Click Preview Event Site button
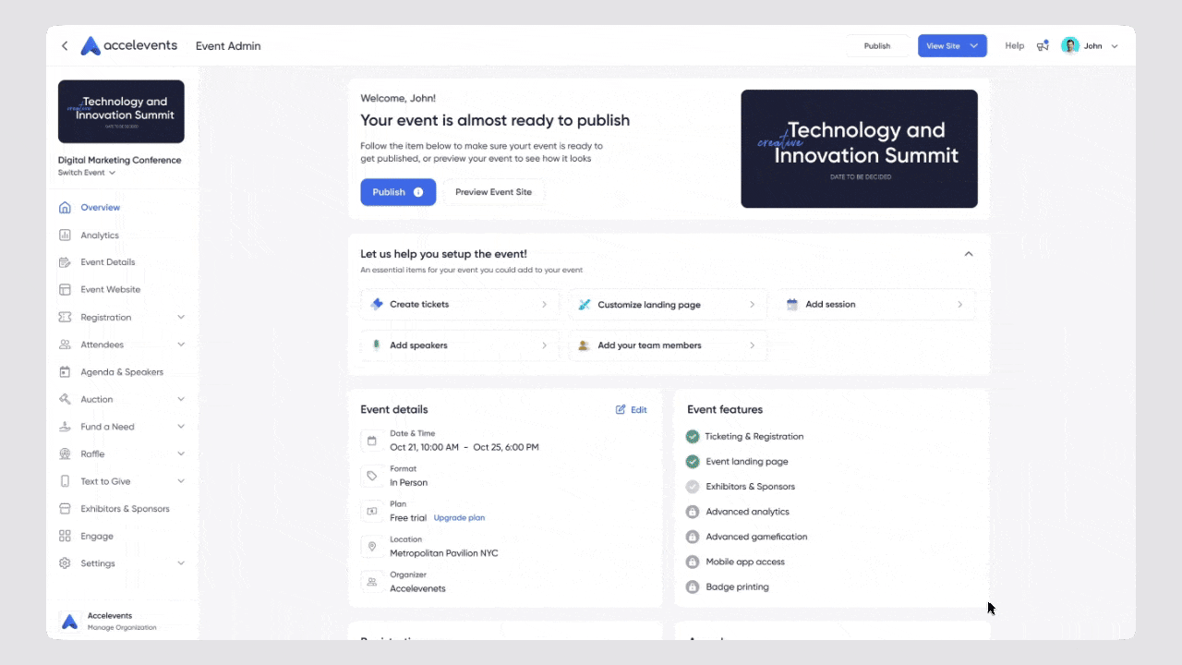1182x665 pixels. (x=494, y=192)
